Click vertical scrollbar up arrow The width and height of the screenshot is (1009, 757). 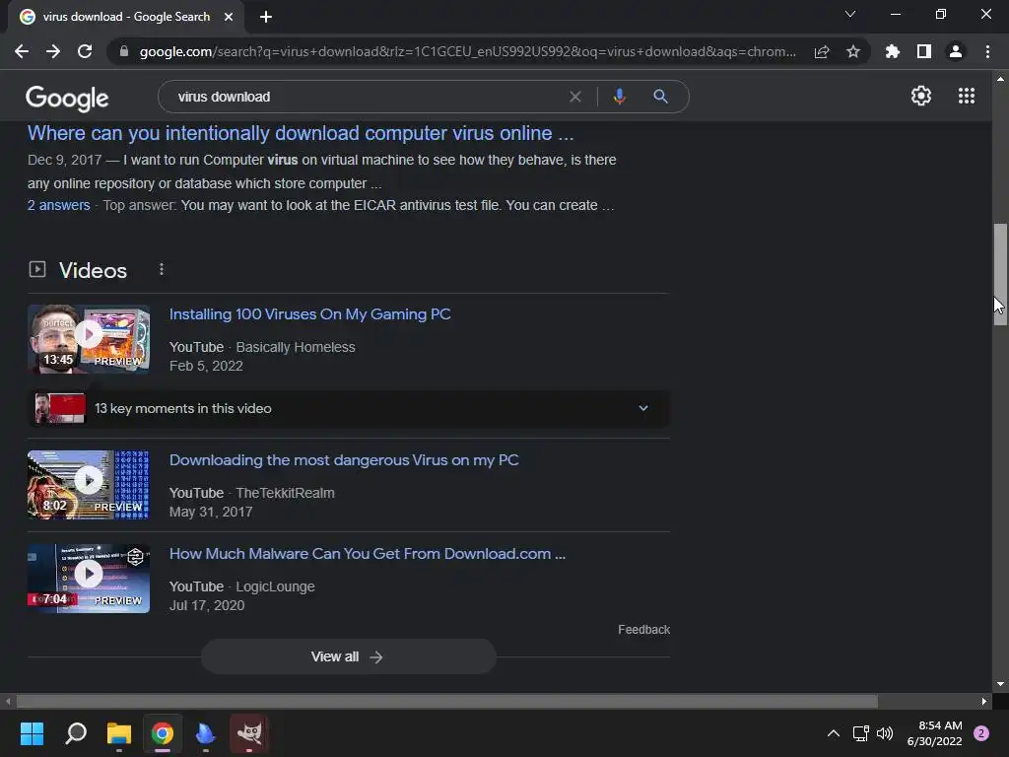pyautogui.click(x=1000, y=79)
